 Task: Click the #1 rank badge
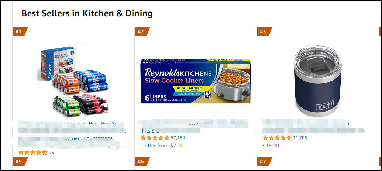click(x=19, y=31)
